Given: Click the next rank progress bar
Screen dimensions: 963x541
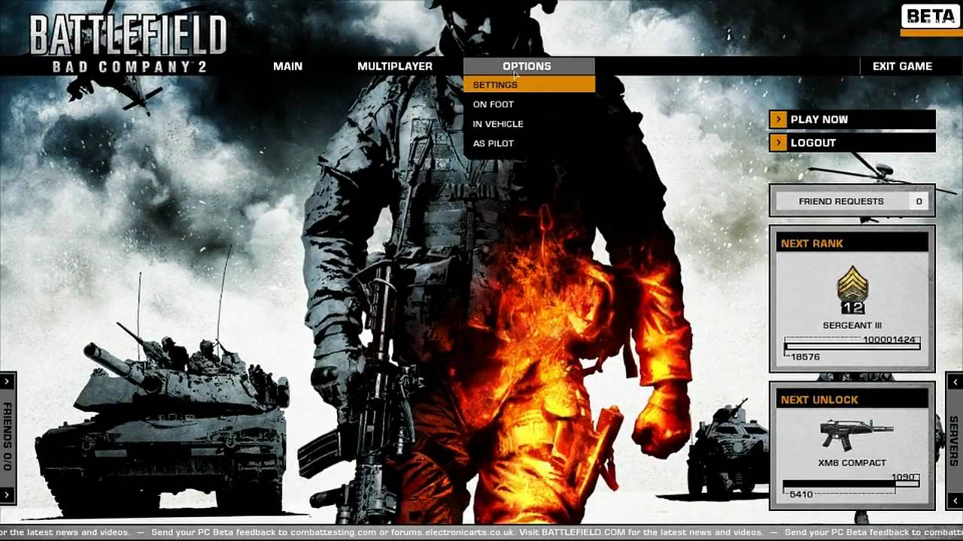Looking at the screenshot, I should pyautogui.click(x=852, y=346).
